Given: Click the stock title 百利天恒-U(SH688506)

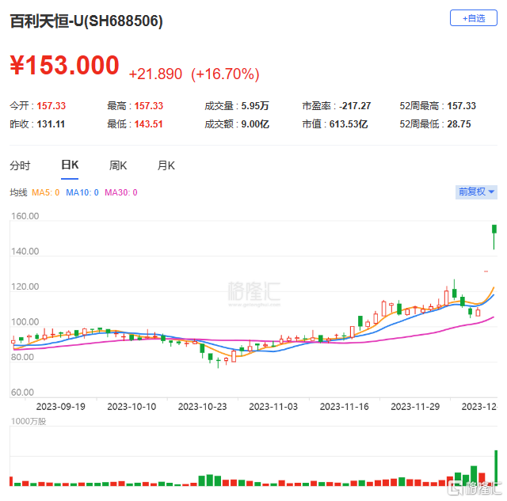Looking at the screenshot, I should coord(86,21).
